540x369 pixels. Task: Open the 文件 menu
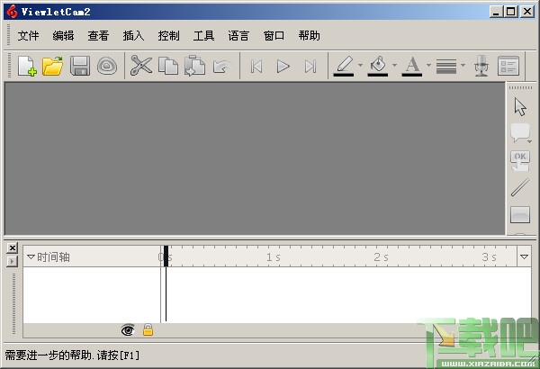click(x=28, y=35)
